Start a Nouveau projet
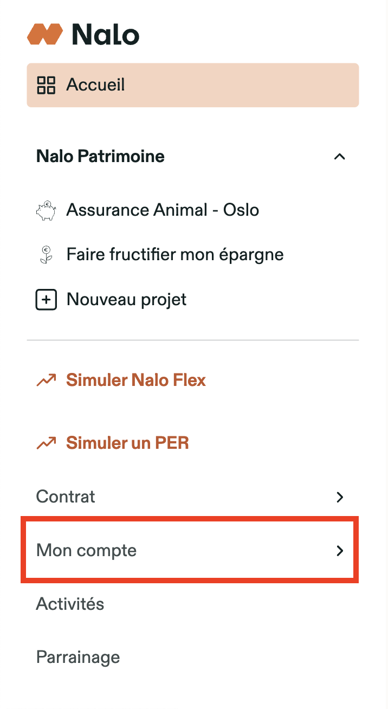388x709 pixels. pyautogui.click(x=126, y=300)
